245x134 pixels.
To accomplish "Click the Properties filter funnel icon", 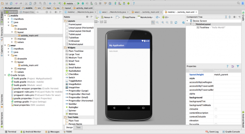I will (238, 66).
